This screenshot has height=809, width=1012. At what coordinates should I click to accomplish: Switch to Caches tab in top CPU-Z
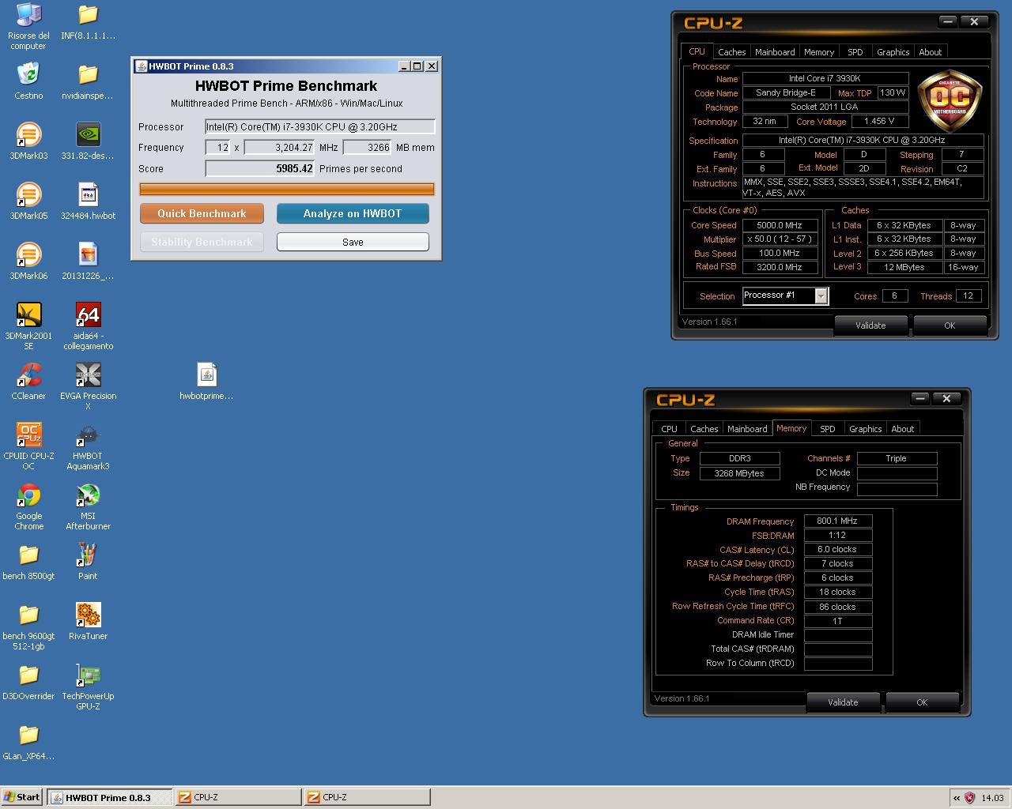(x=731, y=52)
